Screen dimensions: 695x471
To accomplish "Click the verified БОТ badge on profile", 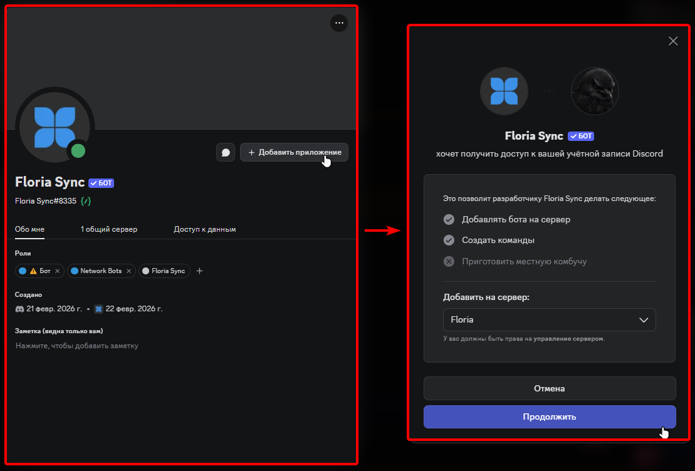I will click(x=102, y=183).
